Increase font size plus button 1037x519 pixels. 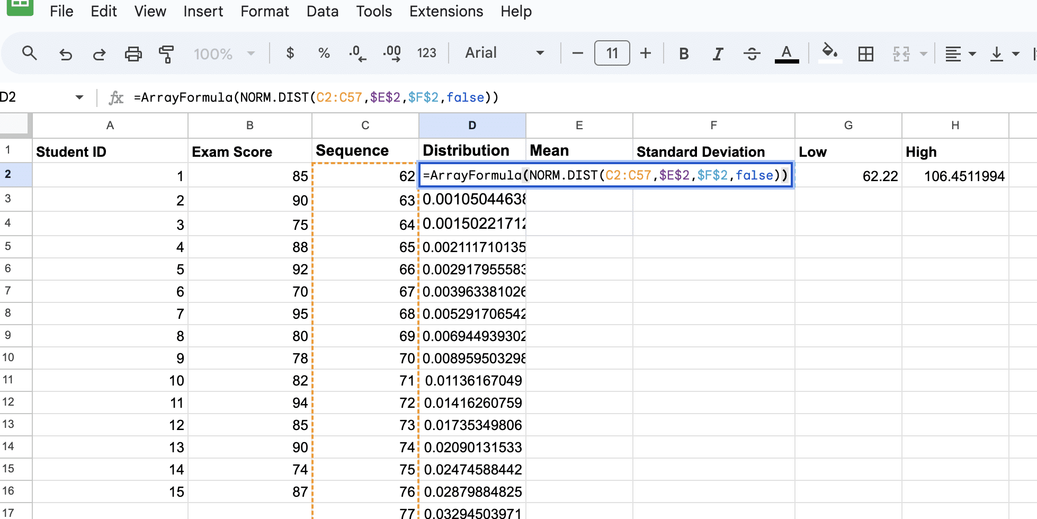(x=645, y=53)
